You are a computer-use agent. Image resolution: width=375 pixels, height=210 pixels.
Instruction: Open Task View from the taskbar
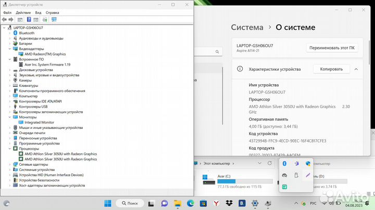tap(151, 204)
